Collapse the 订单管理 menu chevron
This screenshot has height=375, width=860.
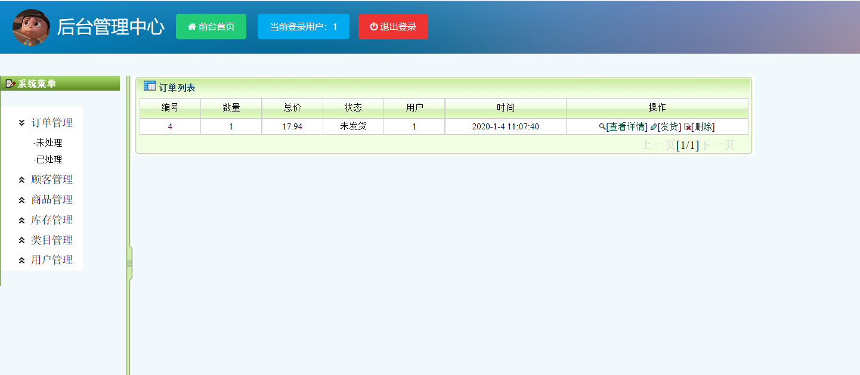pos(22,123)
